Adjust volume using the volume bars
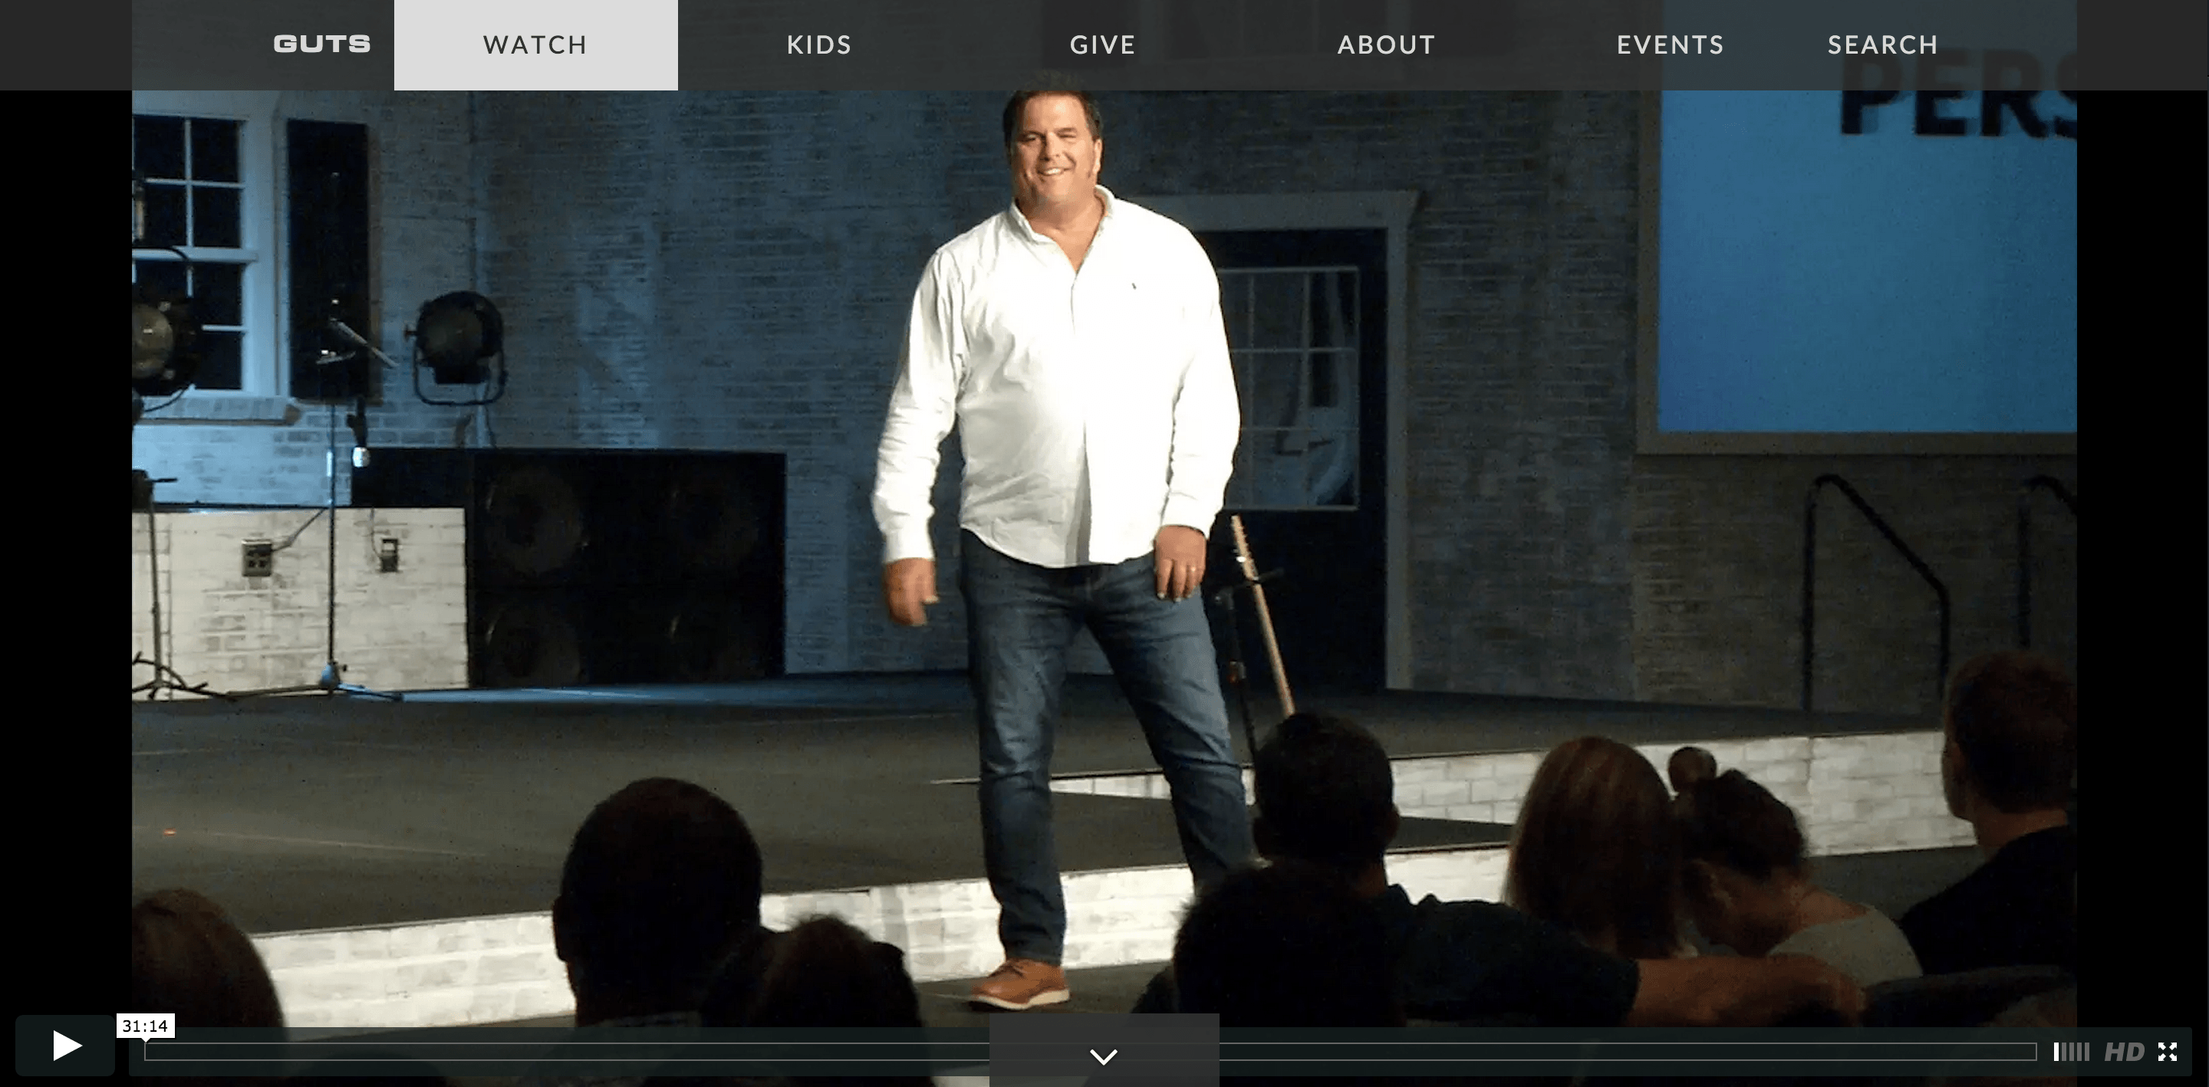Image resolution: width=2209 pixels, height=1087 pixels. coord(2071,1052)
